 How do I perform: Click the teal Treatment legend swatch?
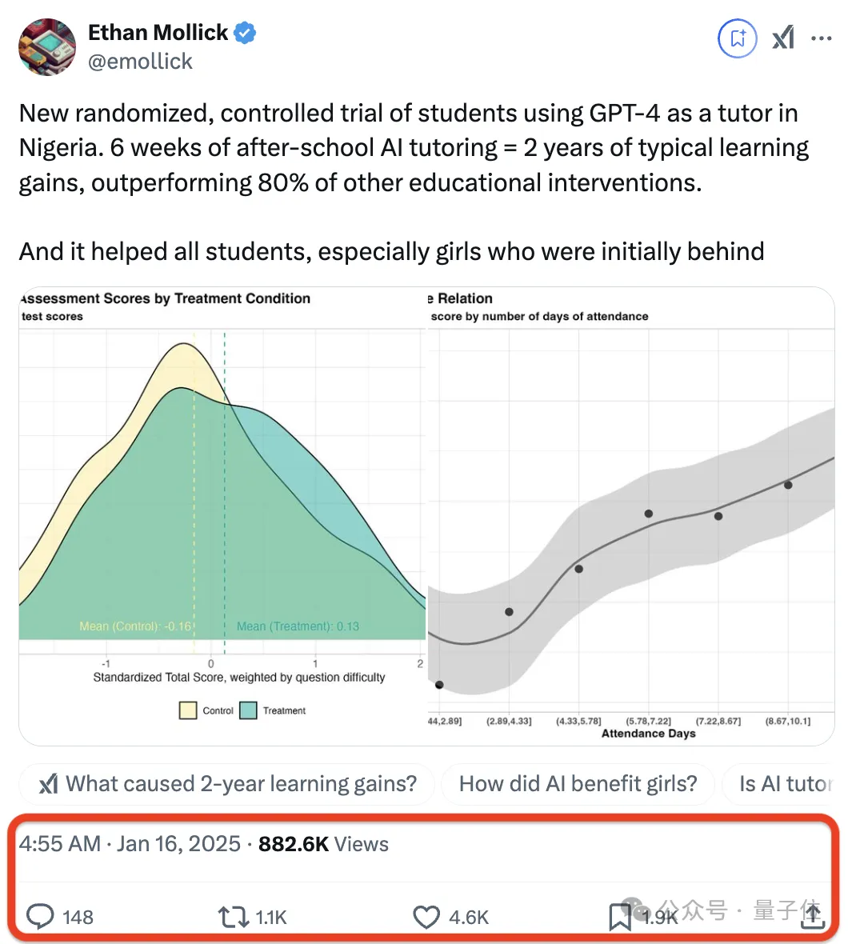[248, 710]
